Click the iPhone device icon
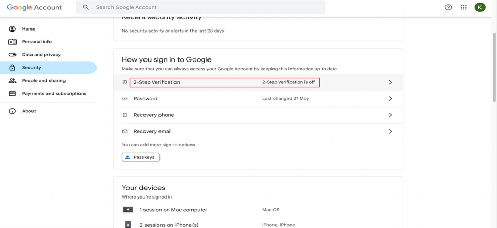This screenshot has height=228, width=497. (x=128, y=224)
